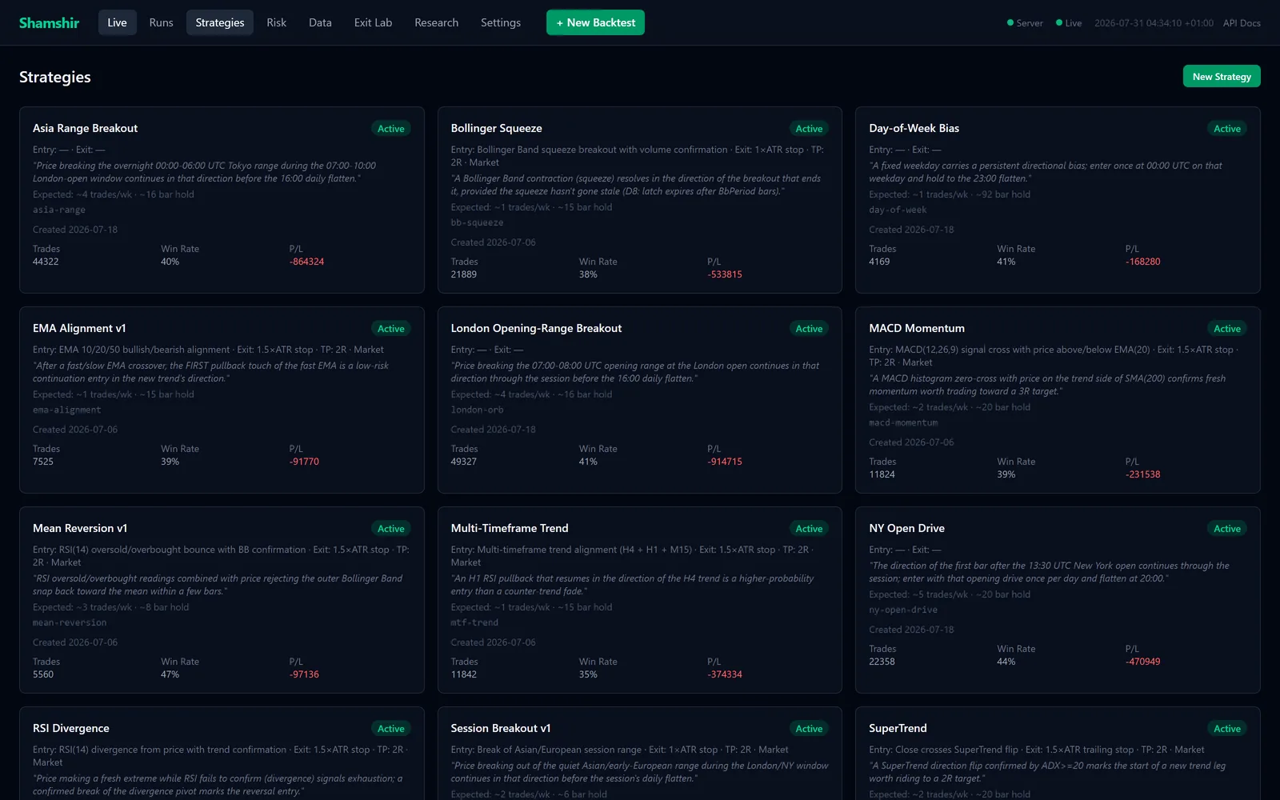The width and height of the screenshot is (1280, 800).
Task: Click the New Strategy button
Action: pos(1222,76)
